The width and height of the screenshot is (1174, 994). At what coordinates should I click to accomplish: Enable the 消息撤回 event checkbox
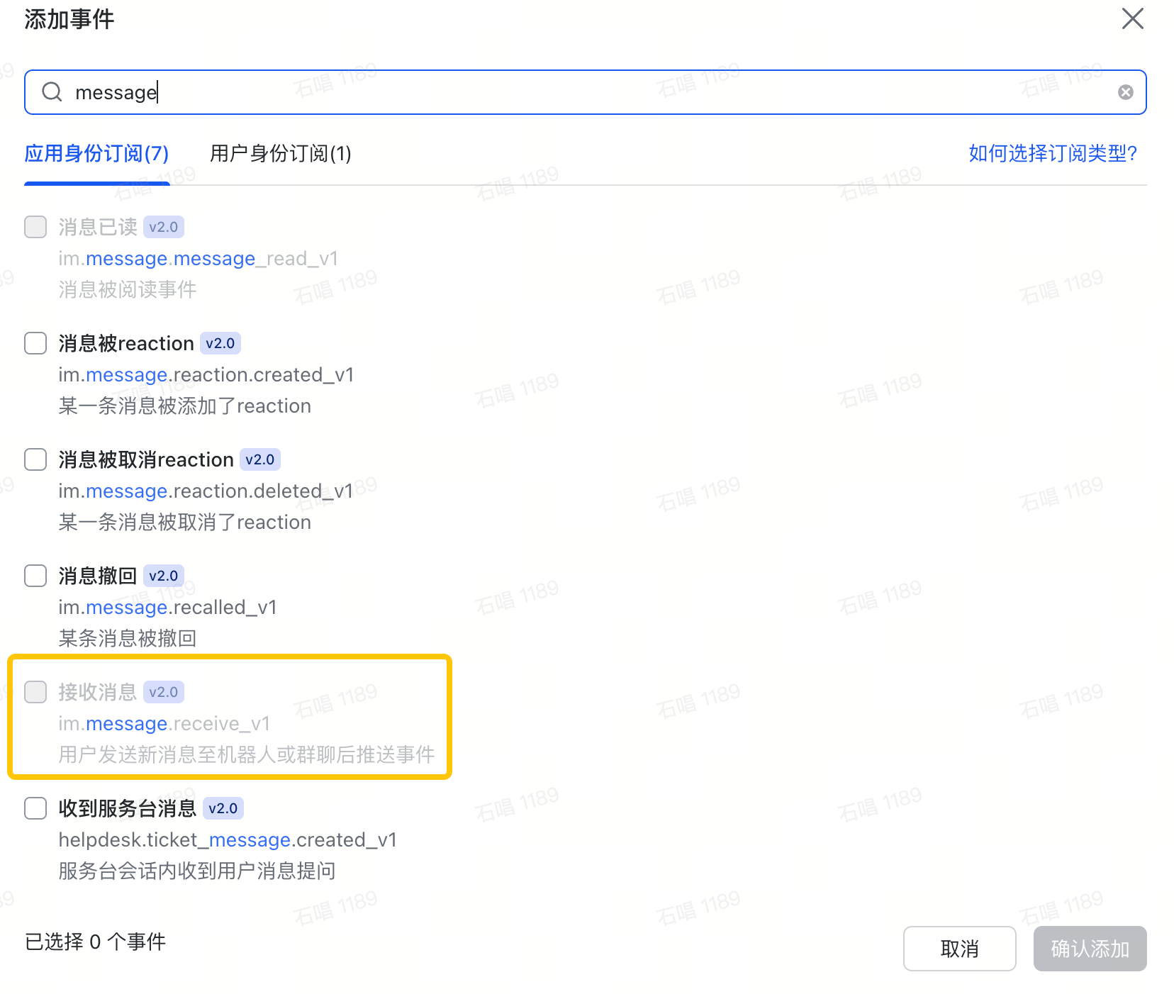coord(35,576)
